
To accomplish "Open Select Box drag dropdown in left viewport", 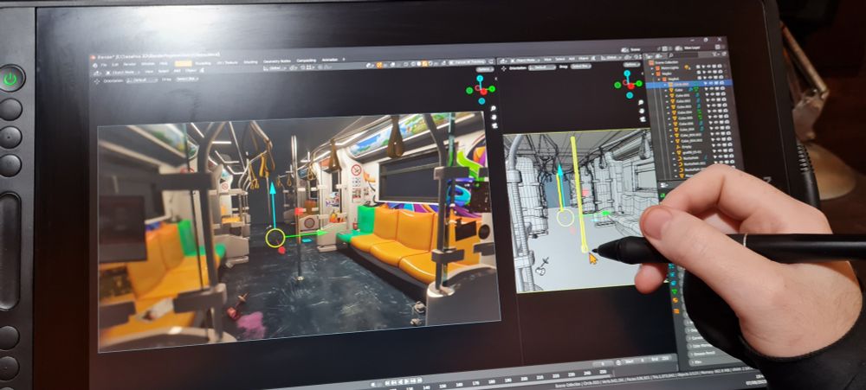I will 187,79.
